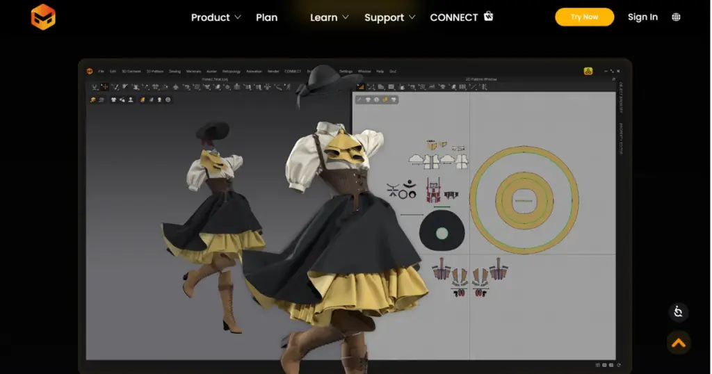Click the round circle icon ending 3D view toolbar
Viewport: 712px width, 374px height.
[168, 100]
